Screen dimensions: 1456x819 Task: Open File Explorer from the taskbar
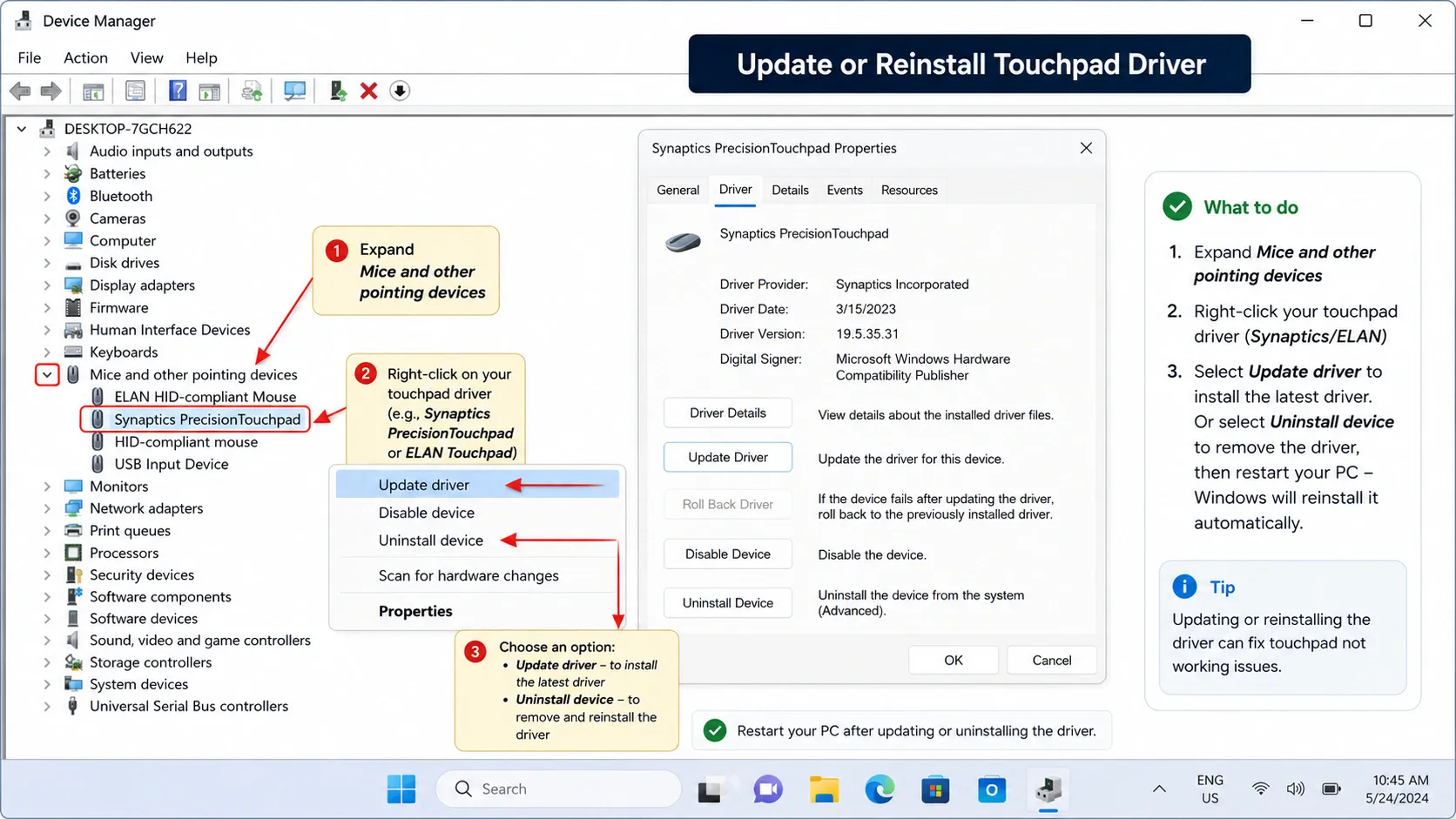pos(824,789)
